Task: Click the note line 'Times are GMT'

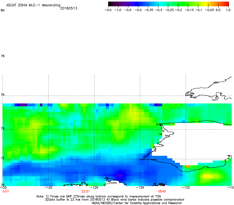Action: point(61,196)
